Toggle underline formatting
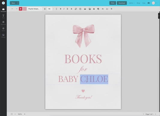160x116 pixels. tap(67, 9)
